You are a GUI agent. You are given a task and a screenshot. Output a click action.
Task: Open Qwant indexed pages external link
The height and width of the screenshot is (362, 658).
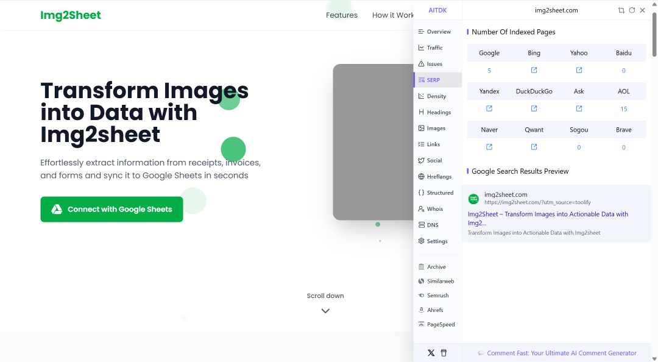pyautogui.click(x=534, y=147)
